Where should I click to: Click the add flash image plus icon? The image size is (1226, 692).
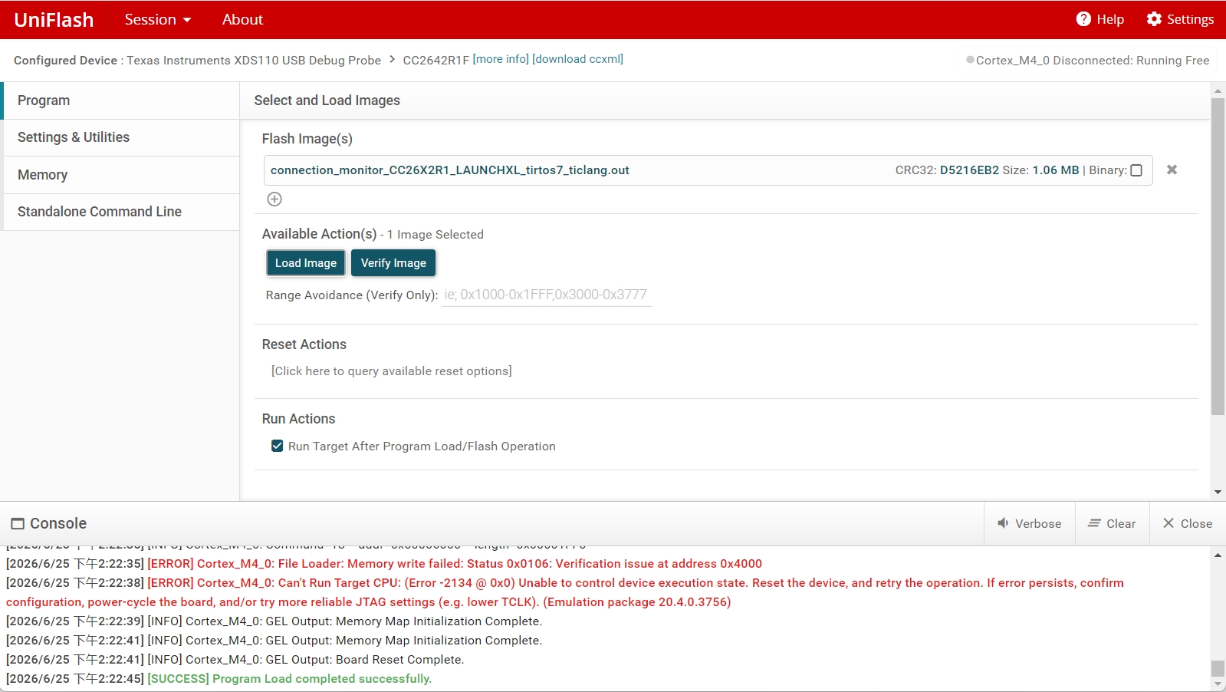pyautogui.click(x=274, y=199)
